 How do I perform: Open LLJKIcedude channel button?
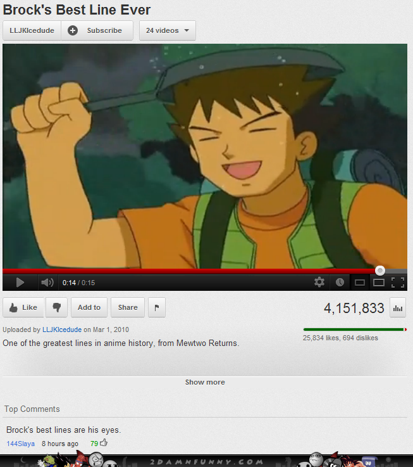(32, 30)
